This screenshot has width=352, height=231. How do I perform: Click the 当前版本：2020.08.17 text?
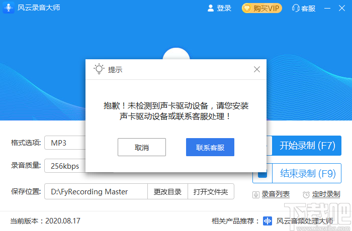(x=45, y=221)
